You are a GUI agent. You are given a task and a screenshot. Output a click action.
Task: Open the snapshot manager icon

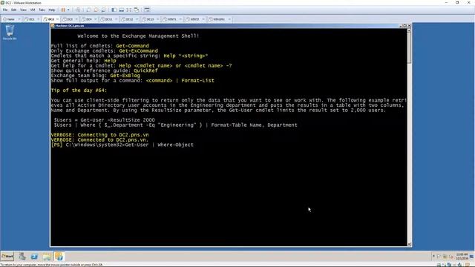tap(104, 10)
